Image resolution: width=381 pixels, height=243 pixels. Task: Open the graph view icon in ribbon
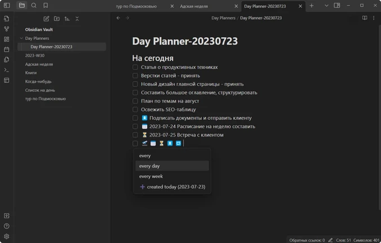tap(7, 29)
